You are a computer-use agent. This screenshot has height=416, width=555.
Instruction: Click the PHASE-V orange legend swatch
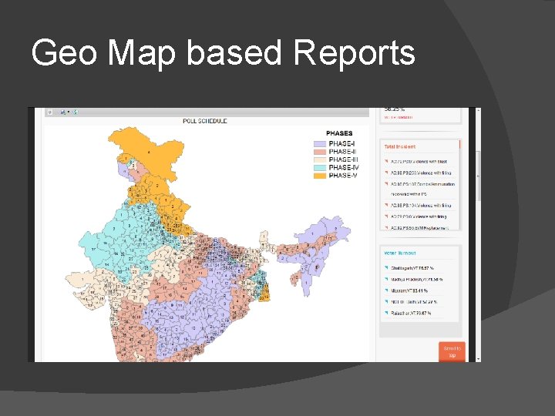[x=320, y=176]
